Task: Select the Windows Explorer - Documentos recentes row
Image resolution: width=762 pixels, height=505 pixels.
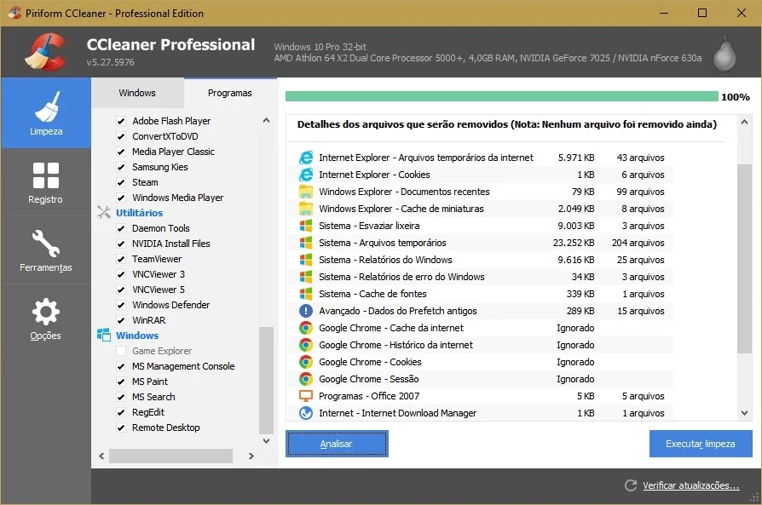Action: (481, 192)
